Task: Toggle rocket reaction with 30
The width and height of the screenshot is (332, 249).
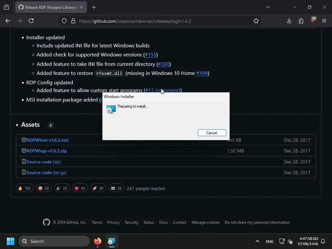Action: click(x=98, y=188)
